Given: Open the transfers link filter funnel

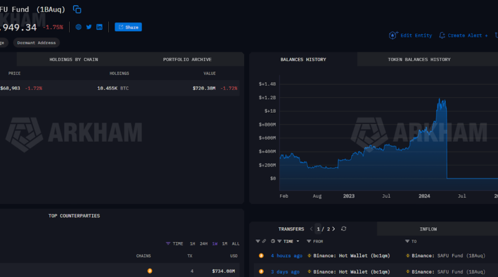Looking at the screenshot, I should (258, 242).
